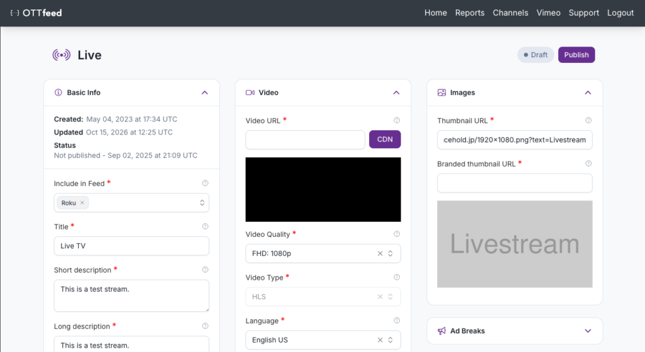Screen dimensions: 645x352
Task: Expand the Ad Breaks panel
Action: coord(588,331)
